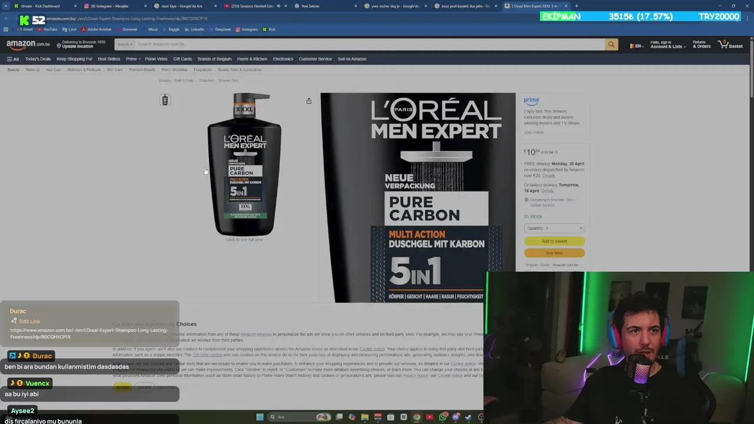The image size is (754, 424).
Task: Open Home & Kitchen category
Action: point(252,59)
